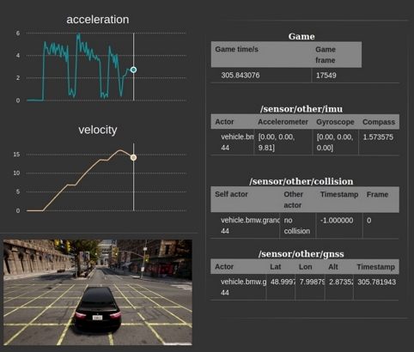Click the /sensor/other/collision heading
This screenshot has width=414, height=352.
301,181
